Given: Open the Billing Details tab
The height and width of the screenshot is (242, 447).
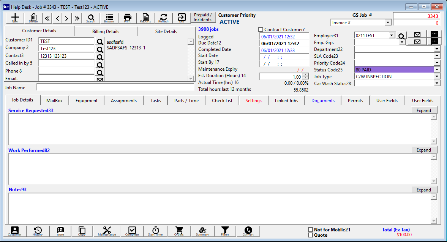Looking at the screenshot, I should point(106,32).
